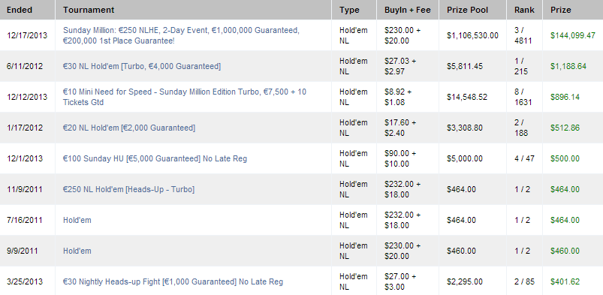Select the 12/17/2013 ended date cell

click(27, 35)
